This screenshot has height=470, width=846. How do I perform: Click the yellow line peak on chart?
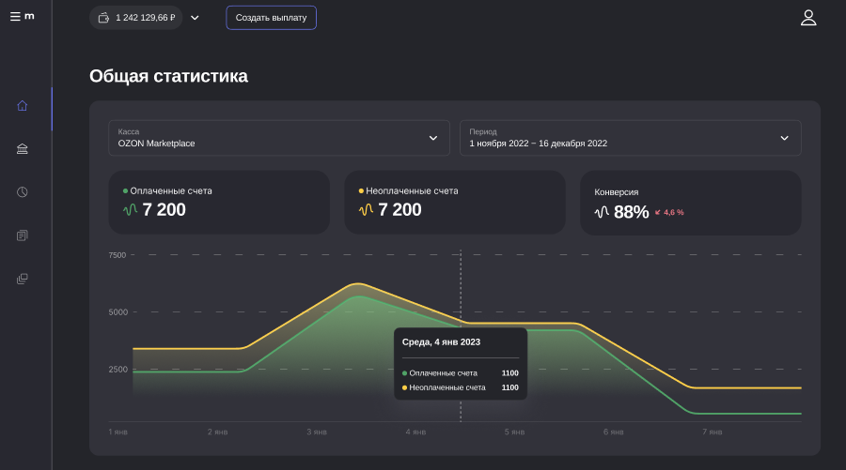357,283
